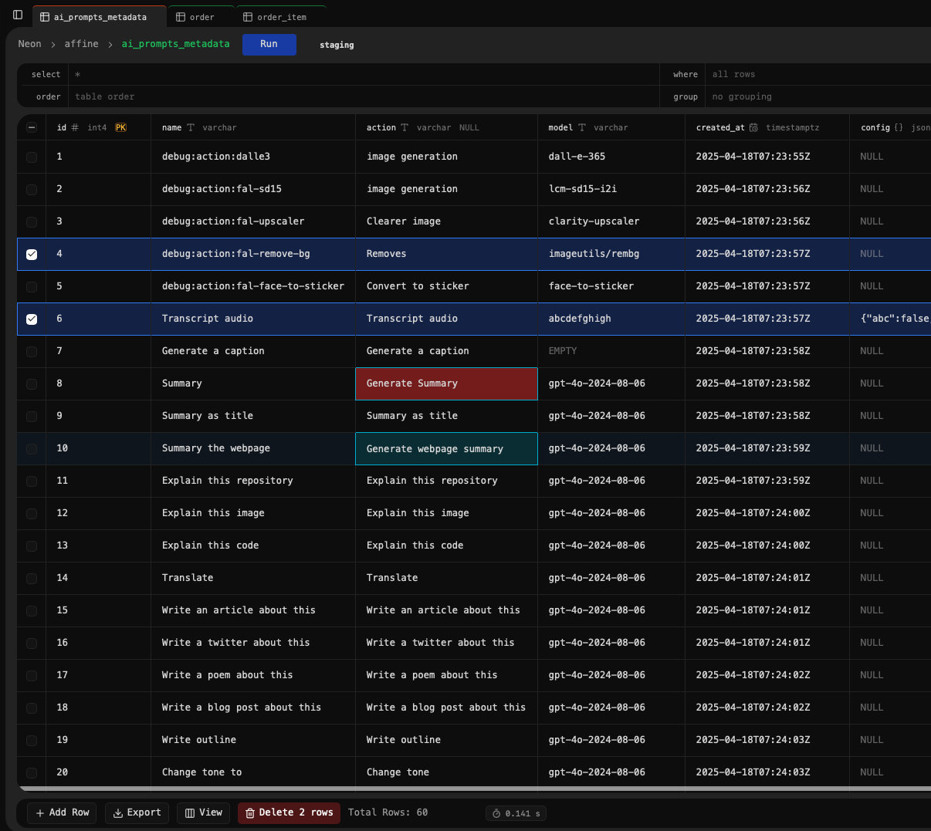Image resolution: width=931 pixels, height=831 pixels.
Task: Click 'Explain this repository' name cell
Action: (252, 481)
